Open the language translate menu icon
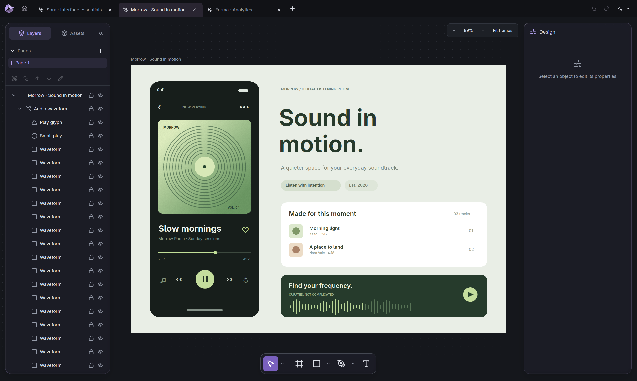Image resolution: width=637 pixels, height=381 pixels. [620, 9]
